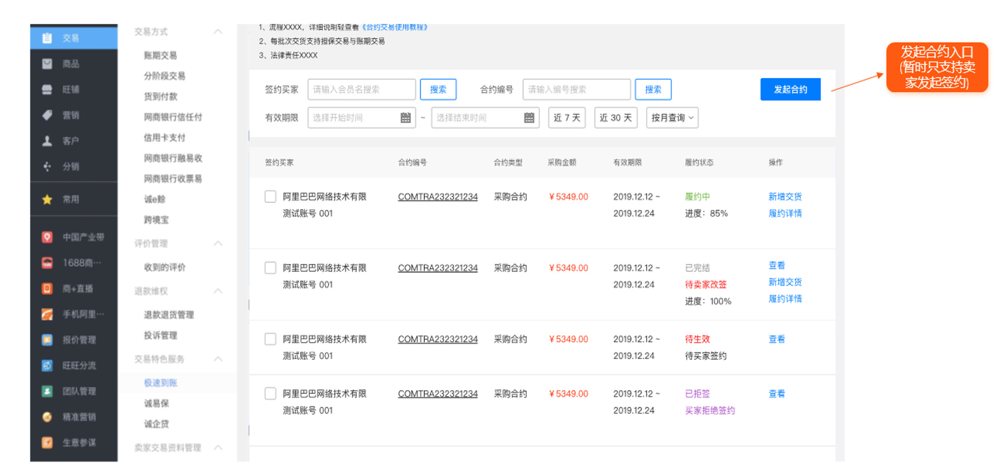The width and height of the screenshot is (996, 464).
Task: Select the 旺铺 shop icon
Action: coord(47,89)
